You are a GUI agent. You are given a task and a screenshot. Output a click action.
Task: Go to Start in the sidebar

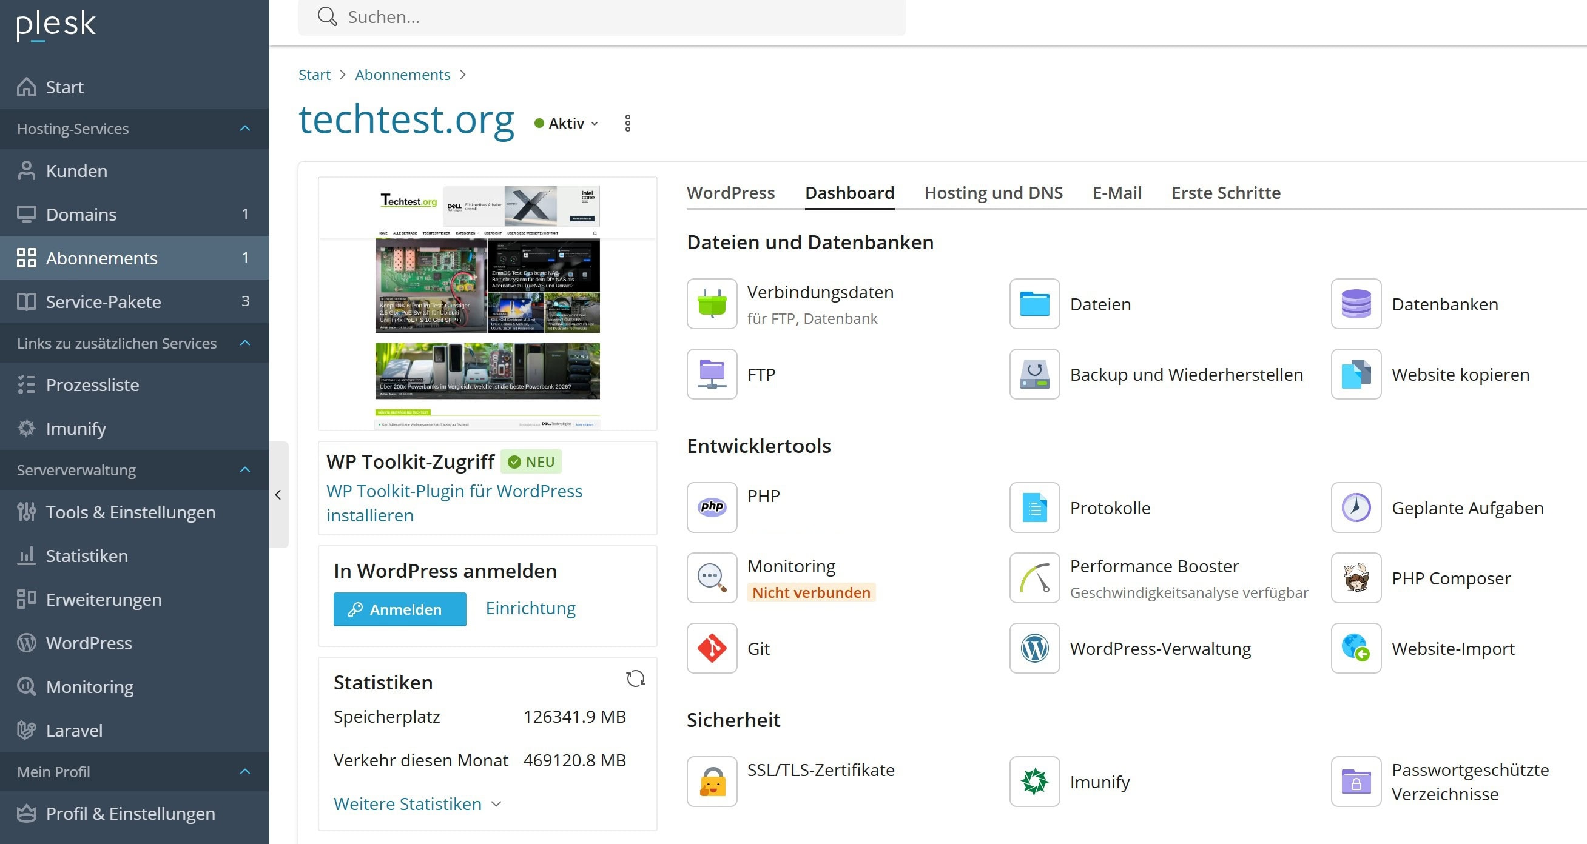(x=134, y=87)
